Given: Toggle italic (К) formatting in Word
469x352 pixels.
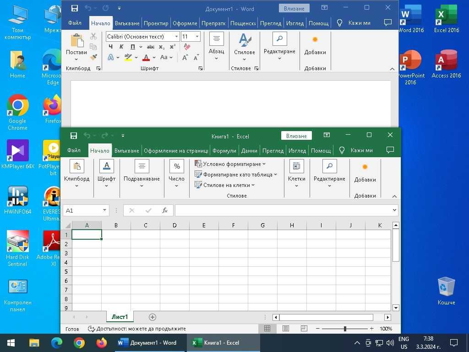Looking at the screenshot, I should [x=121, y=47].
